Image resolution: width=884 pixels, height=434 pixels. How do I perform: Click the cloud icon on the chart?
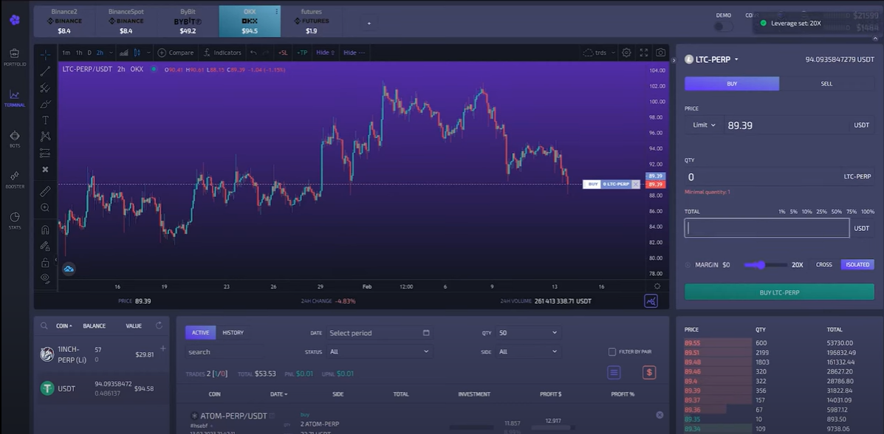[x=68, y=269]
